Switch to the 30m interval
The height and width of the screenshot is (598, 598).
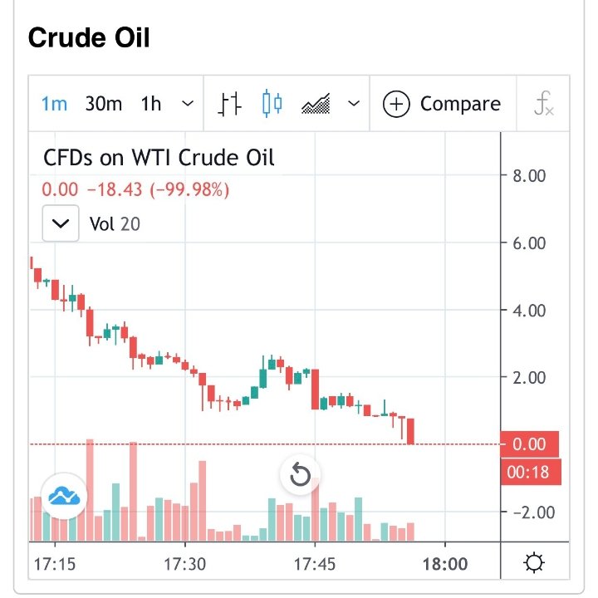pos(103,105)
